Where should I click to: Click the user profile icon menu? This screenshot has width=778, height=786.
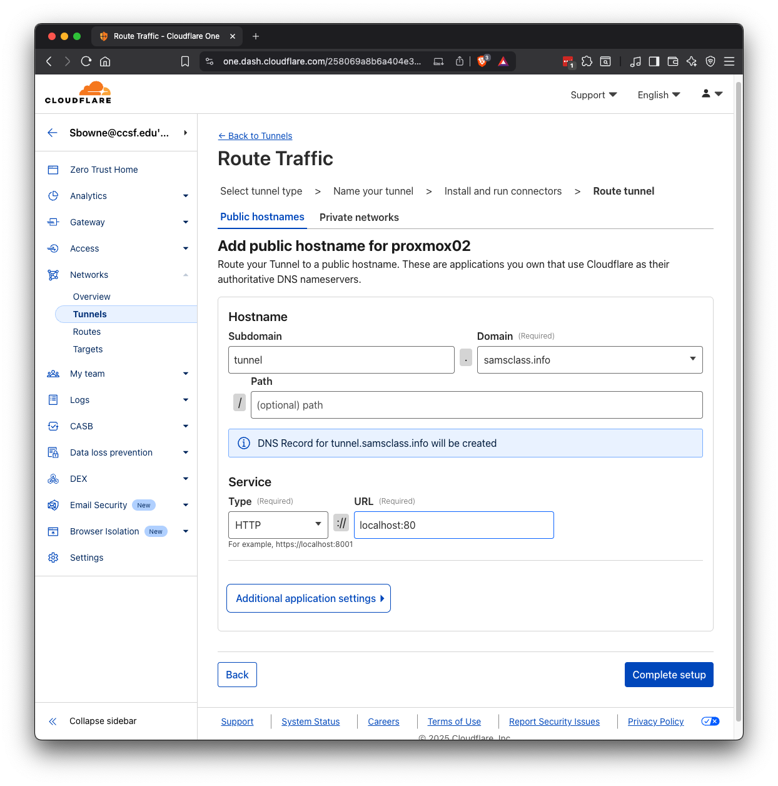coord(712,94)
